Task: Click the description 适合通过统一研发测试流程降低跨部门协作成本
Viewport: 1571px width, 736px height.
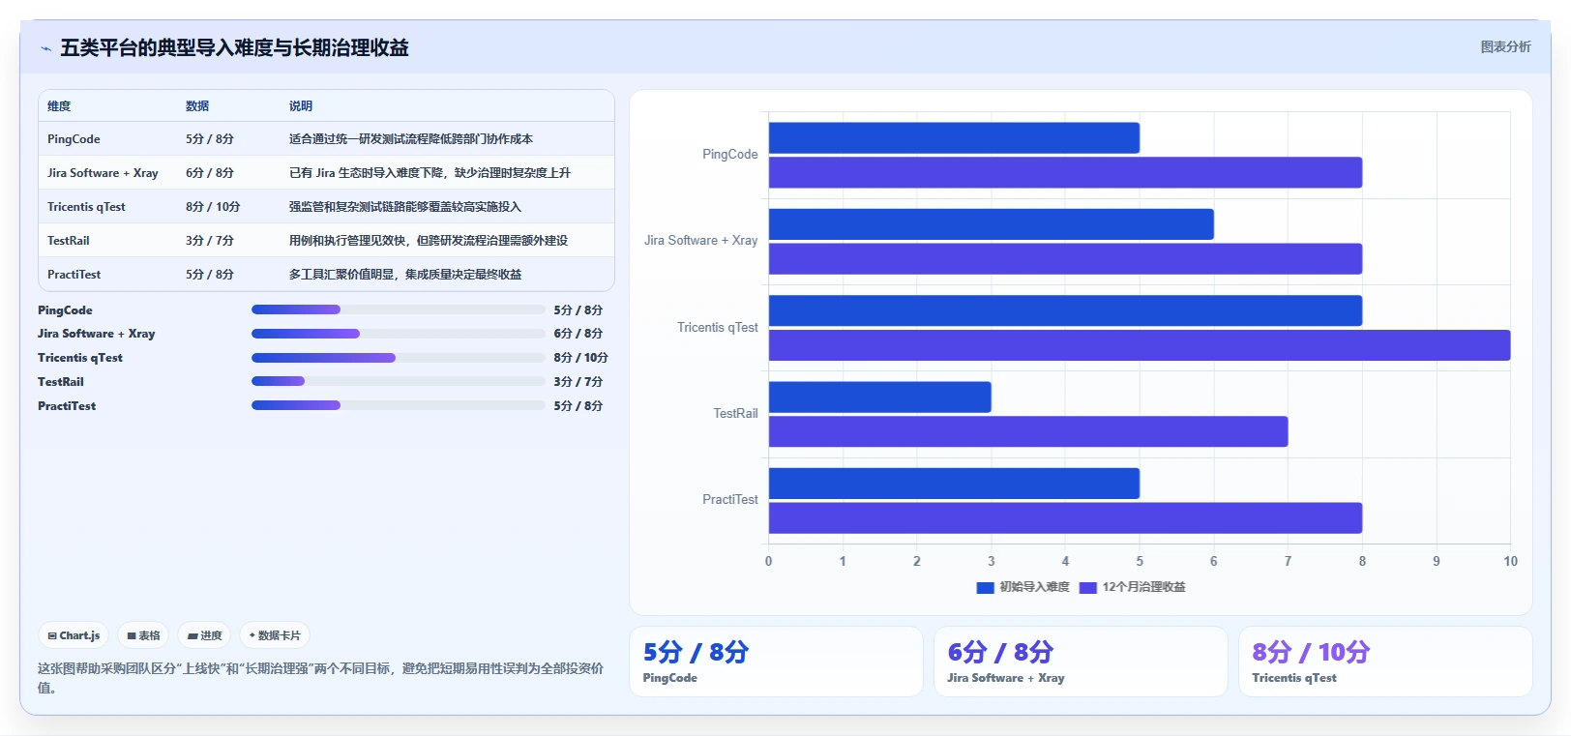Action: pyautogui.click(x=411, y=139)
